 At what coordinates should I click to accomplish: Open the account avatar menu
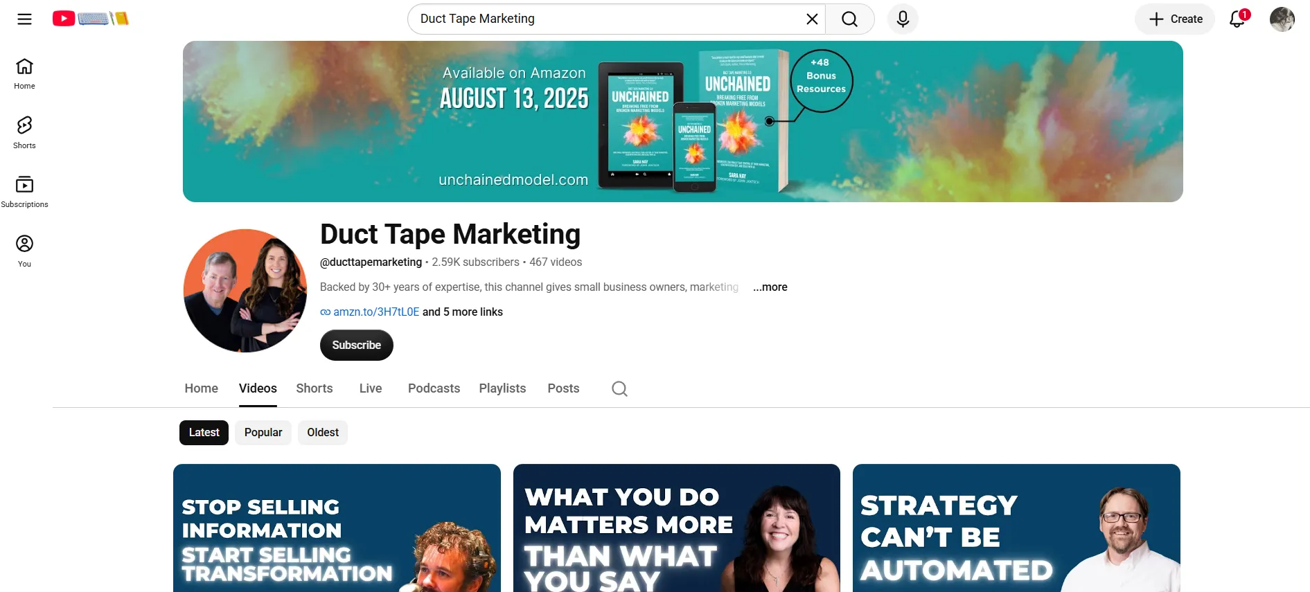pos(1282,19)
